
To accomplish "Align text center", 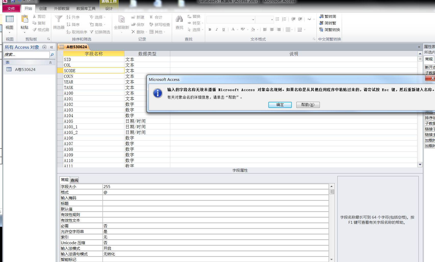I will 272,30.
